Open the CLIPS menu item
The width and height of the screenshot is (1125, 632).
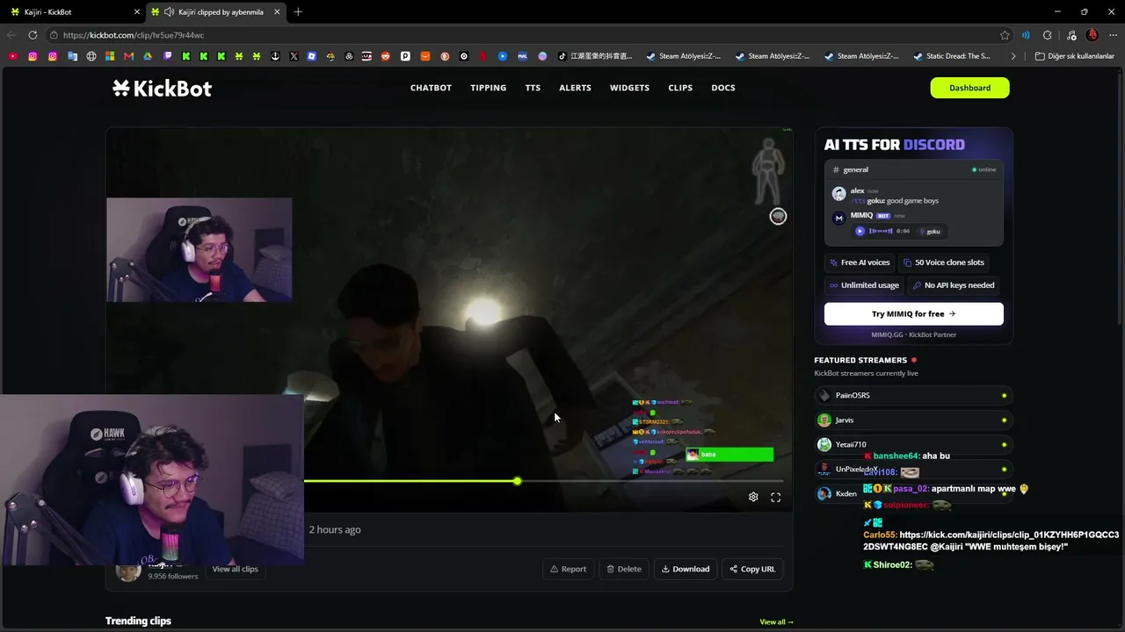pyautogui.click(x=680, y=88)
